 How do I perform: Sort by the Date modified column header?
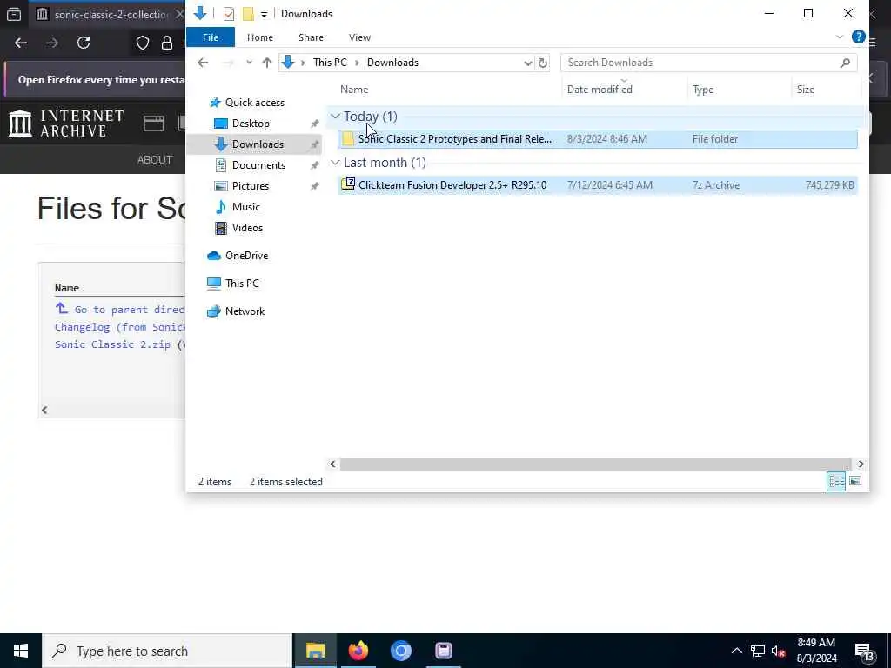point(600,90)
